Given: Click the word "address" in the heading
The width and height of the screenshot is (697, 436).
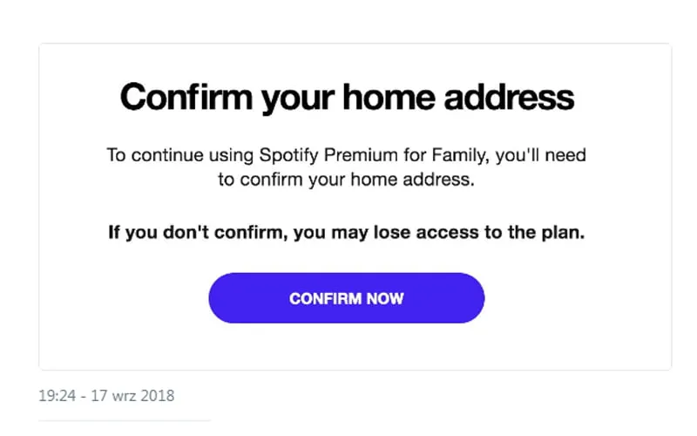Looking at the screenshot, I should [510, 97].
